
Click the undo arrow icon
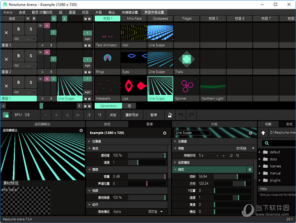pos(181,114)
